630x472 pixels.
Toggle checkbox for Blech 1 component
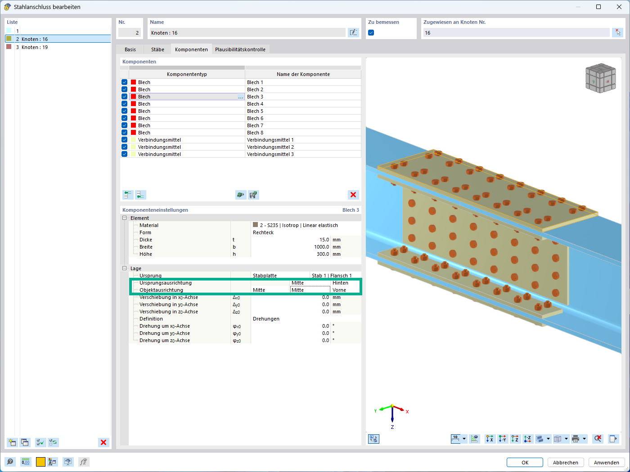(125, 82)
